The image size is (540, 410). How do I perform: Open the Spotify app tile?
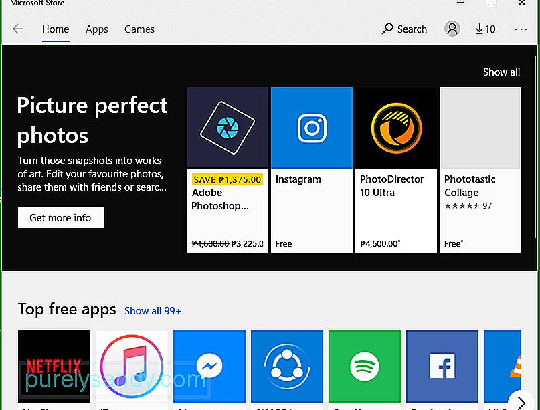[365, 367]
